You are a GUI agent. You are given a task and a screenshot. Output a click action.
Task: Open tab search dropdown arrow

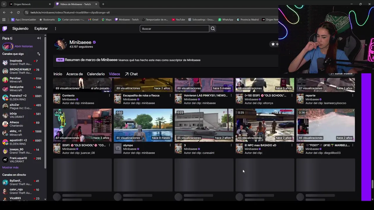pyautogui.click(x=4, y=4)
